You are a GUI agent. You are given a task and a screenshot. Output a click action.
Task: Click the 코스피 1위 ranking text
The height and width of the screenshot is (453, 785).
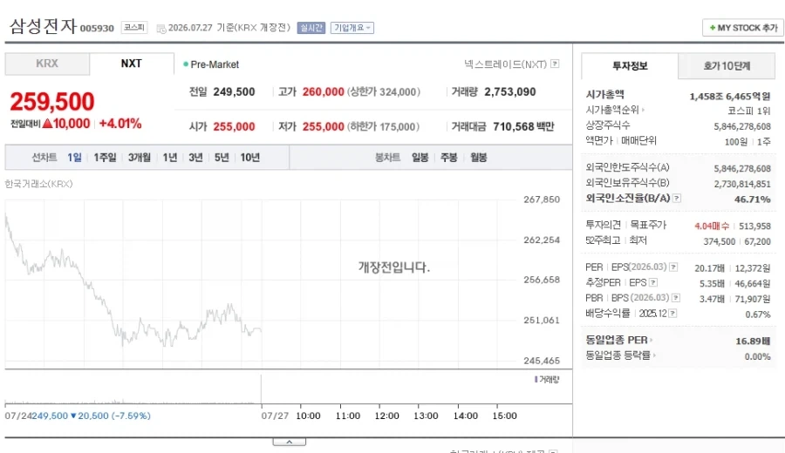coord(749,111)
